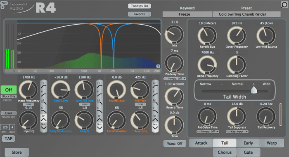Click the Reverb Q knob

[x=140, y=120]
